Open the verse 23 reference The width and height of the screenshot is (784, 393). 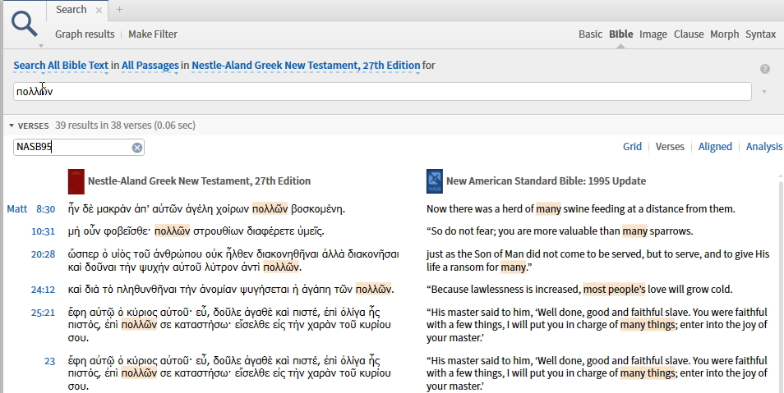coord(49,361)
